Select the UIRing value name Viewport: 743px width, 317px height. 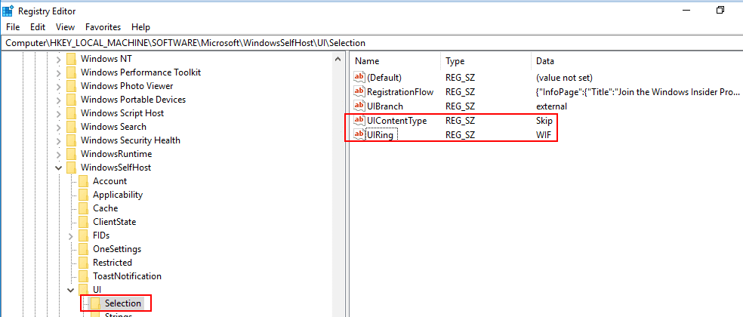click(380, 136)
